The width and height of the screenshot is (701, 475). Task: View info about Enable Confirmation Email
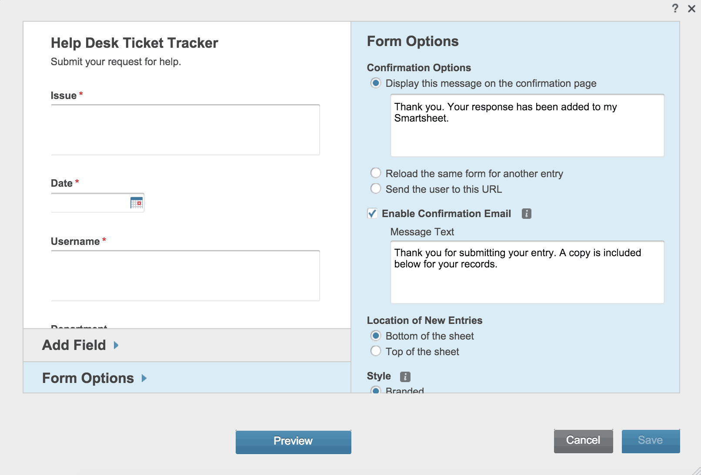(526, 213)
